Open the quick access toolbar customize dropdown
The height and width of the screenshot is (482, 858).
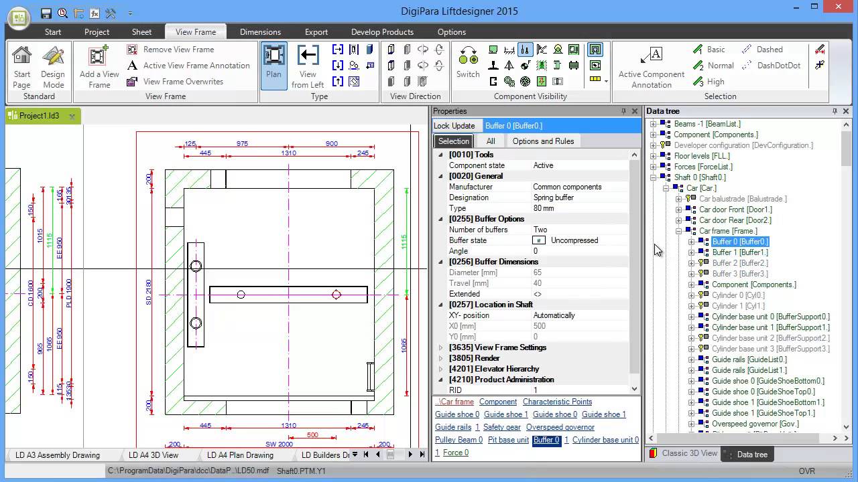point(130,13)
